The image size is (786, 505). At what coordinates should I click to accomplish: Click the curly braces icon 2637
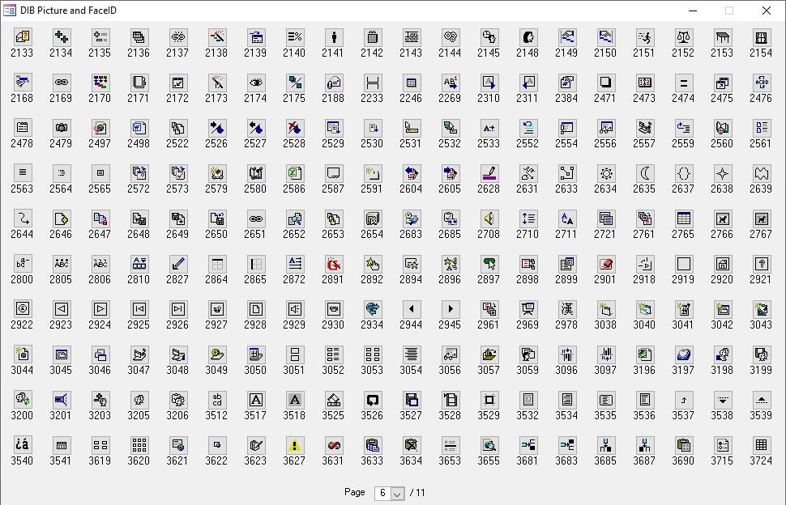(x=683, y=173)
